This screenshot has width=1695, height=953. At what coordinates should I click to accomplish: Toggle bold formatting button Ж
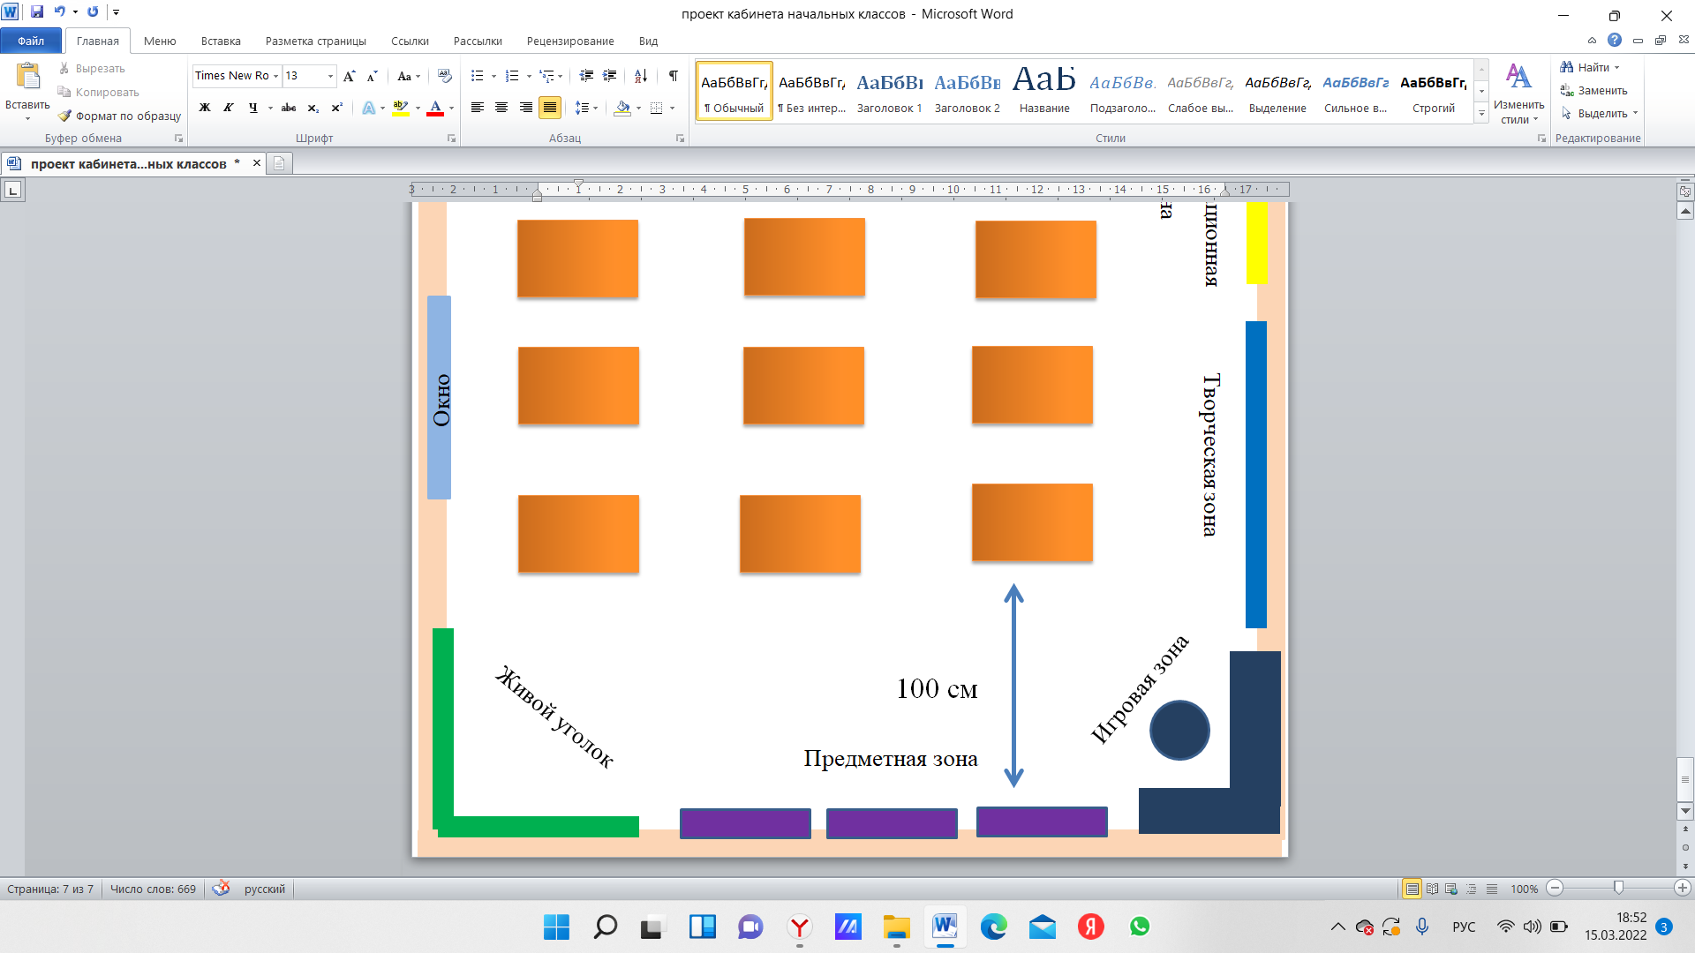coord(205,108)
